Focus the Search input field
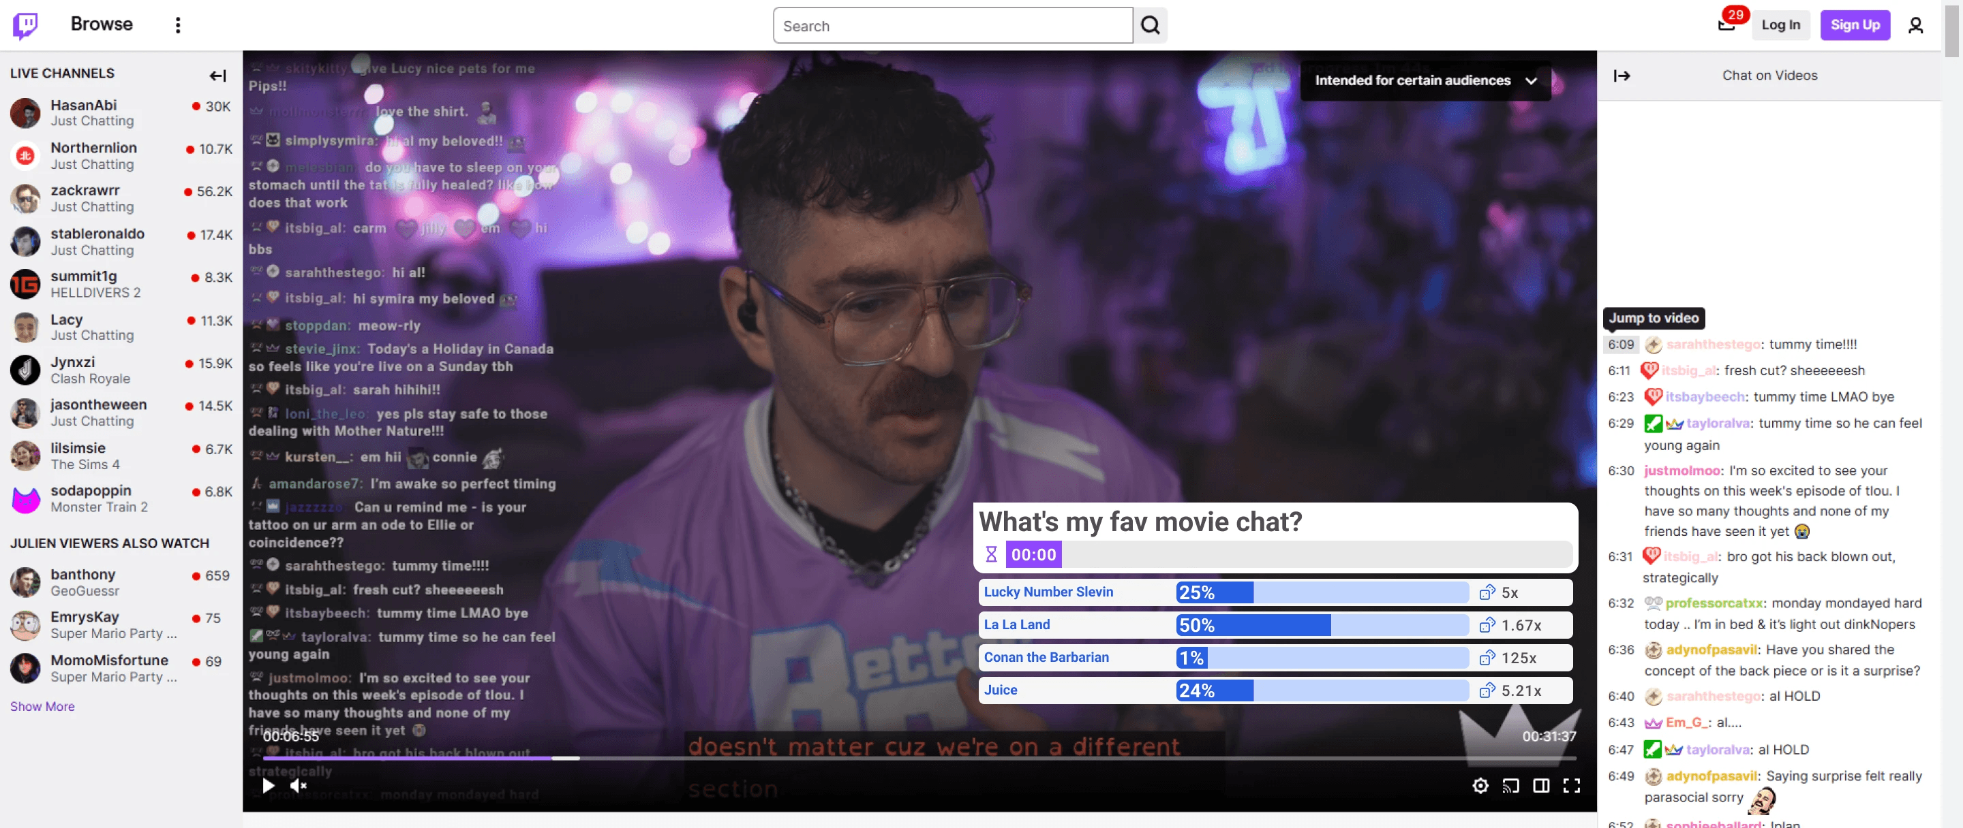This screenshot has height=828, width=1963. [952, 26]
